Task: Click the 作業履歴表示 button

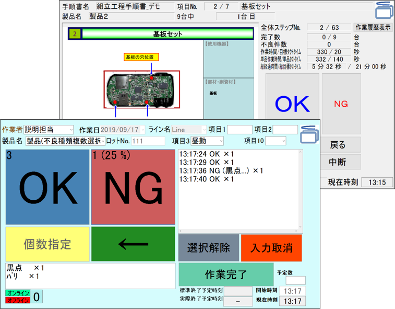Action: (x=373, y=27)
